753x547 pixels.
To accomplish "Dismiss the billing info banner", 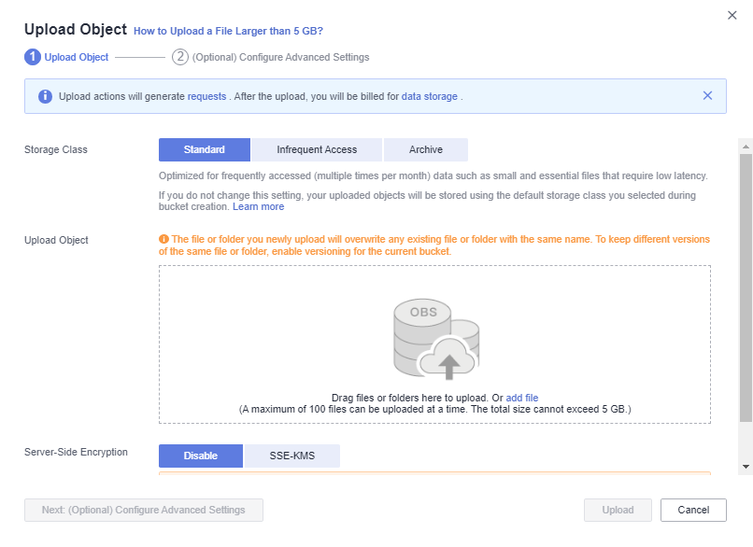I will coord(707,95).
